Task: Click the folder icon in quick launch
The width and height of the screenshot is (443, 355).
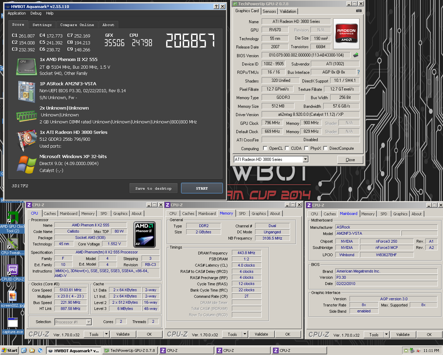Action: (x=32, y=350)
